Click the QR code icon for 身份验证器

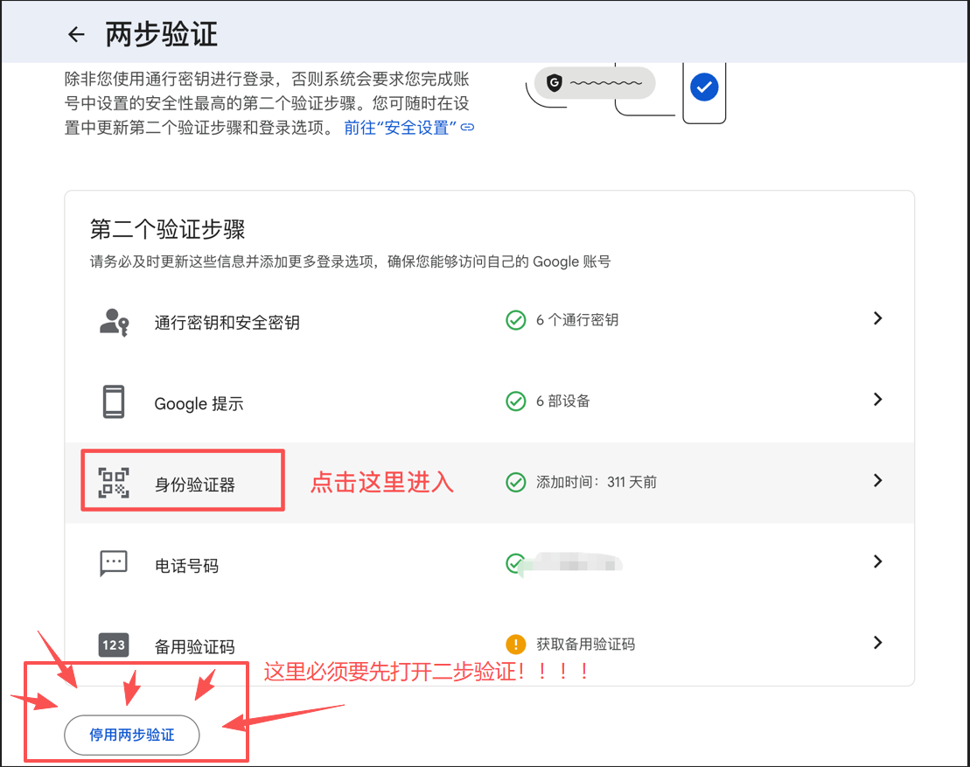pyautogui.click(x=114, y=483)
